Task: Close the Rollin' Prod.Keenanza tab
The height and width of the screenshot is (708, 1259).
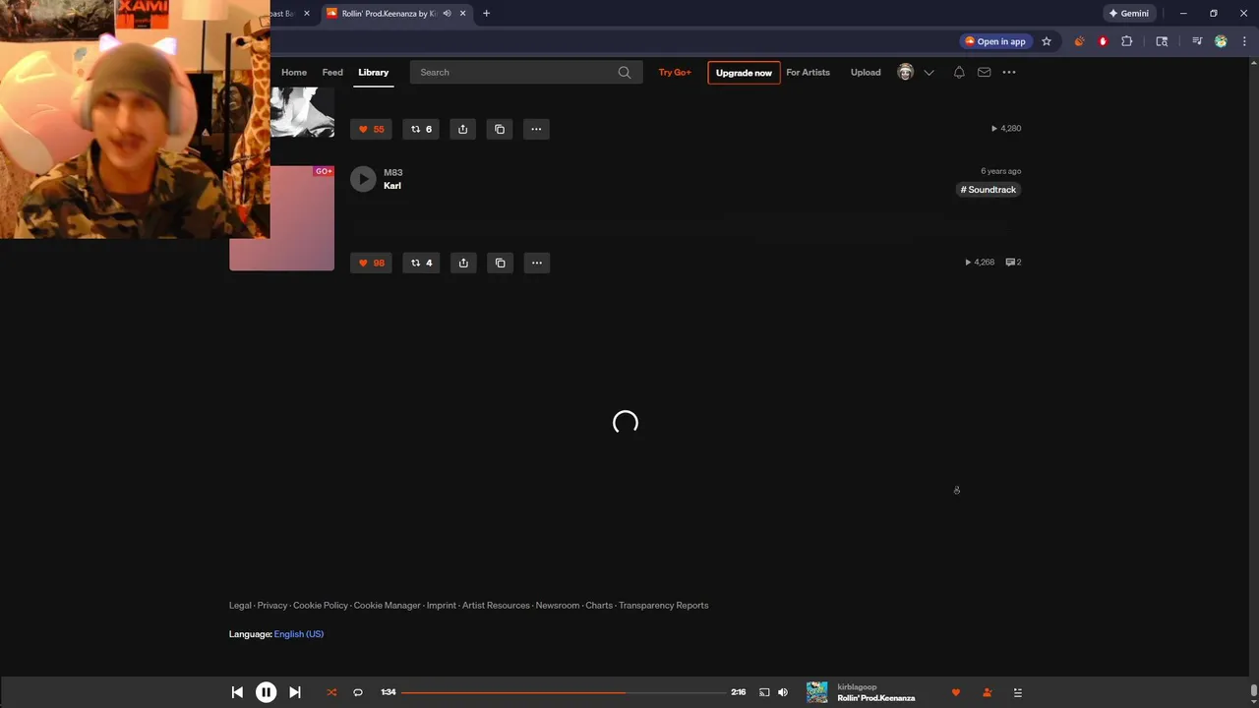Action: point(462,14)
